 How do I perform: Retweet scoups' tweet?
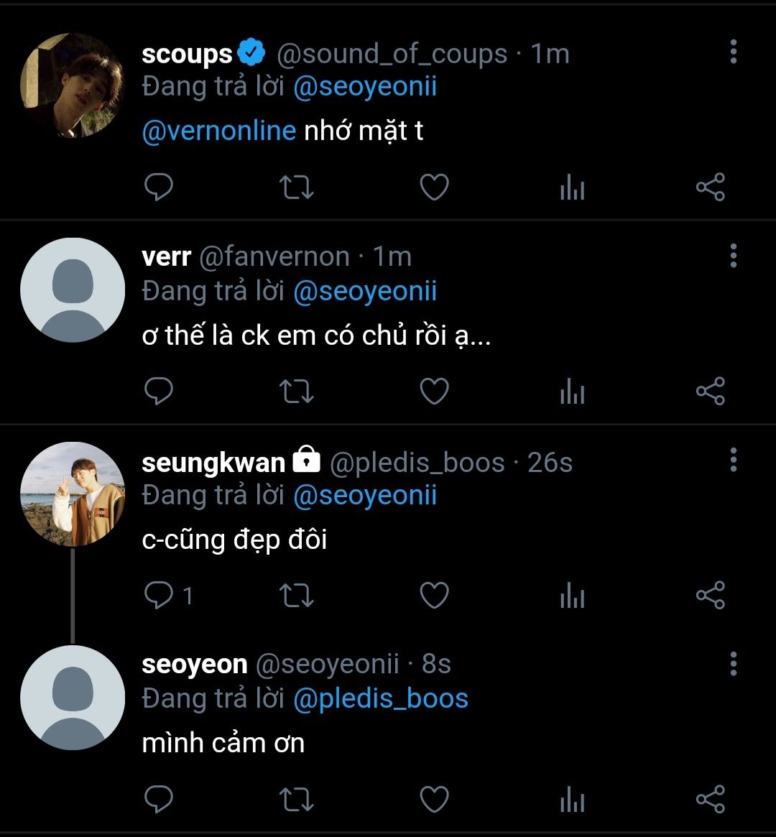click(x=296, y=188)
